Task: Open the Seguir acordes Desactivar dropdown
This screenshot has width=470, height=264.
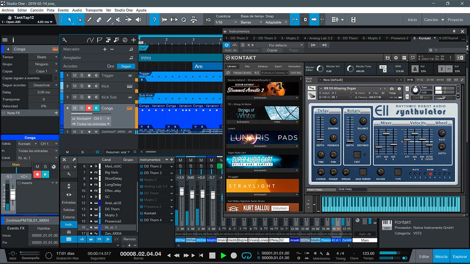Action: pos(43,85)
